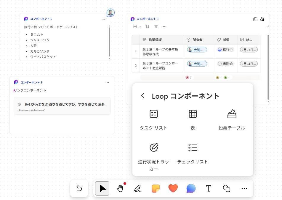Click the コンポーネント 6 vertical scrollbar
The height and width of the screenshot is (200, 282).
click(109, 42)
